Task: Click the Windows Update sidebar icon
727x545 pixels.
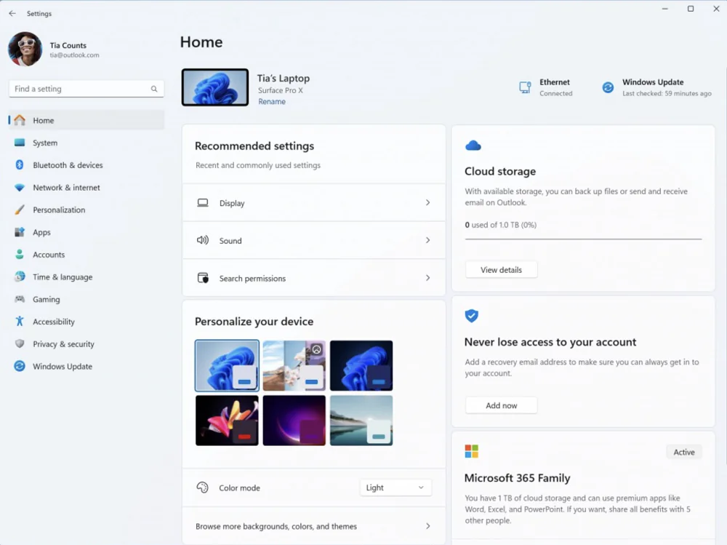Action: click(20, 366)
